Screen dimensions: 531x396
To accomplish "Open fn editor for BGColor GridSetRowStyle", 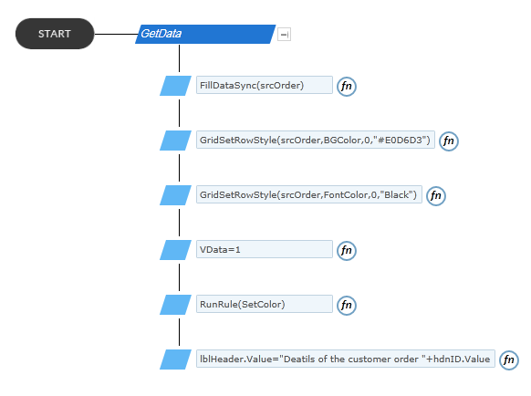I will (449, 141).
